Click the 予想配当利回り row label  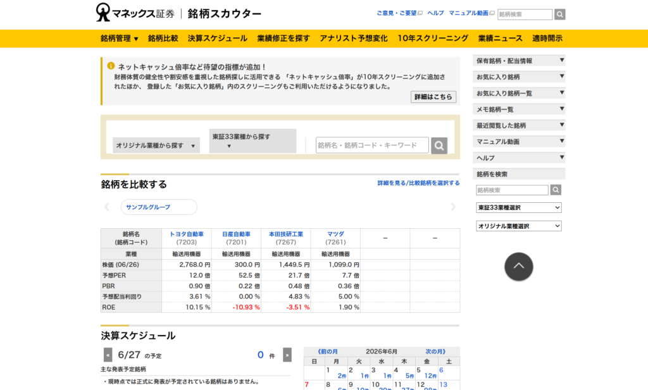[x=122, y=296]
